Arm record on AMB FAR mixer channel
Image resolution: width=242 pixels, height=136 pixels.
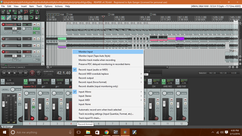point(184,118)
